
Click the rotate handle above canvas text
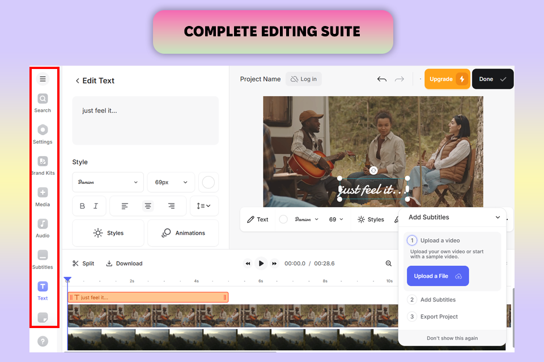(x=373, y=170)
